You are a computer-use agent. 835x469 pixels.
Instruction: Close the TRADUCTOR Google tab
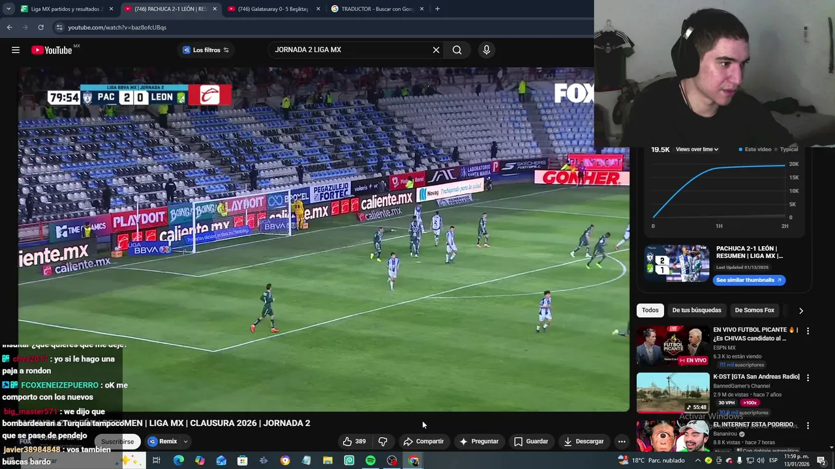coord(421,9)
